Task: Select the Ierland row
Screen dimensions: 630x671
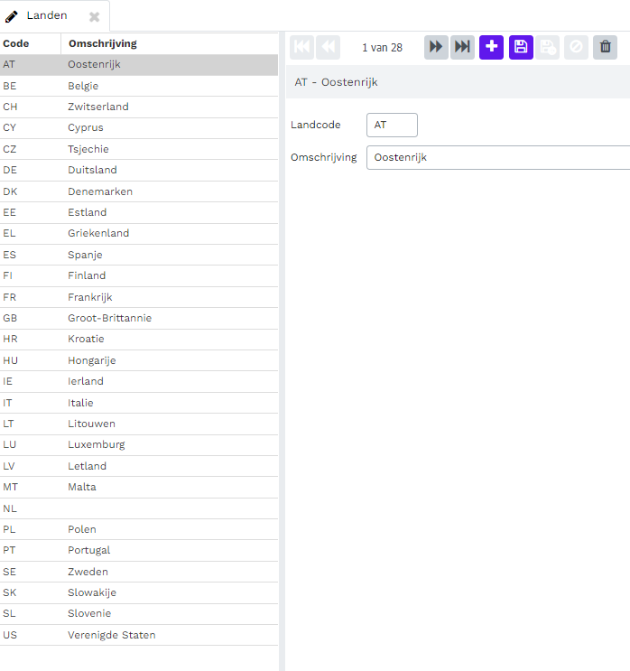Action: coord(139,382)
